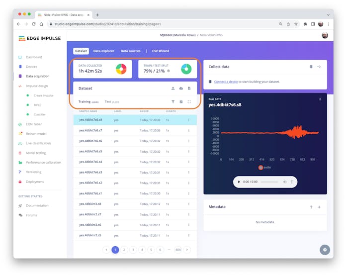Open raw data options menu

pos(320,99)
